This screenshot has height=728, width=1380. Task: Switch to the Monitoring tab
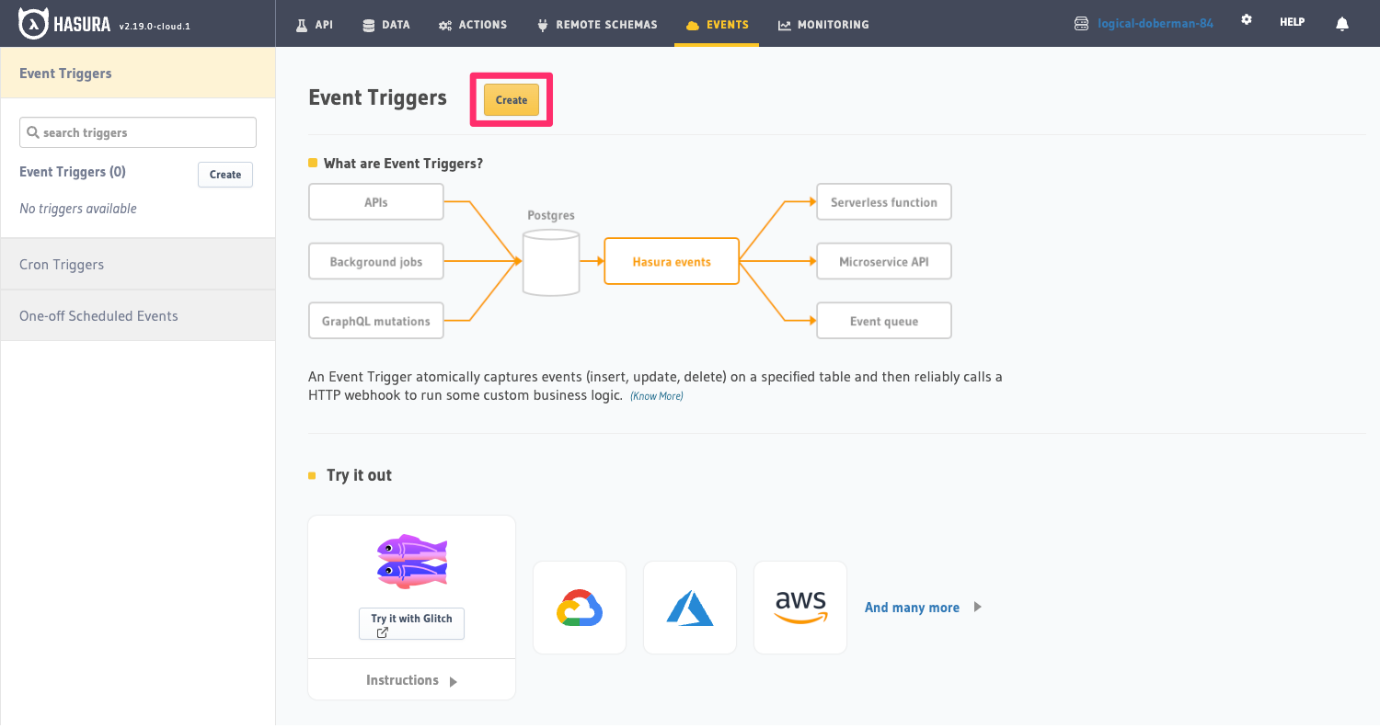[x=823, y=25]
